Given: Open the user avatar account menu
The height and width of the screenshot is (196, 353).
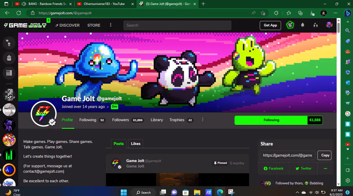Looking at the screenshot, I should pyautogui.click(x=329, y=25).
